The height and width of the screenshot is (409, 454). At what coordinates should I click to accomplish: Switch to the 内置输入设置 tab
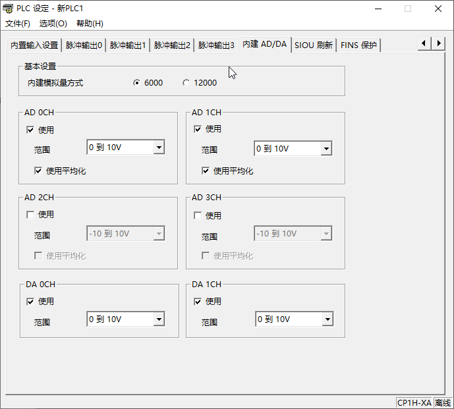click(34, 45)
